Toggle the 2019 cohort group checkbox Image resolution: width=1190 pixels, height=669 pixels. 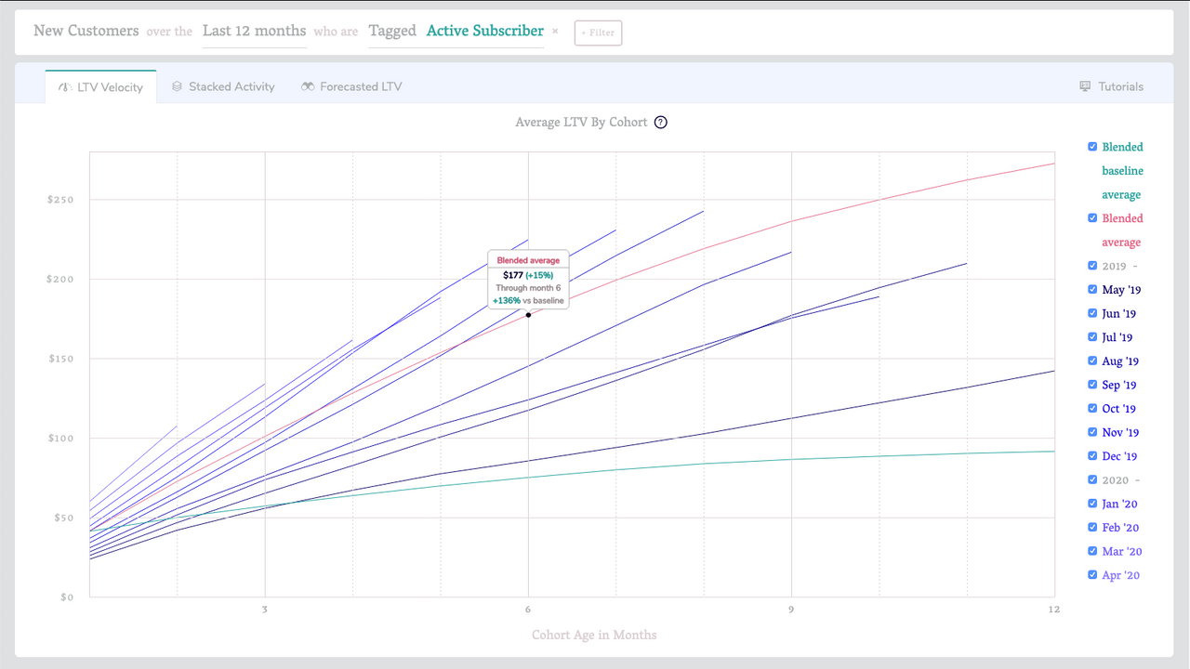click(1091, 266)
